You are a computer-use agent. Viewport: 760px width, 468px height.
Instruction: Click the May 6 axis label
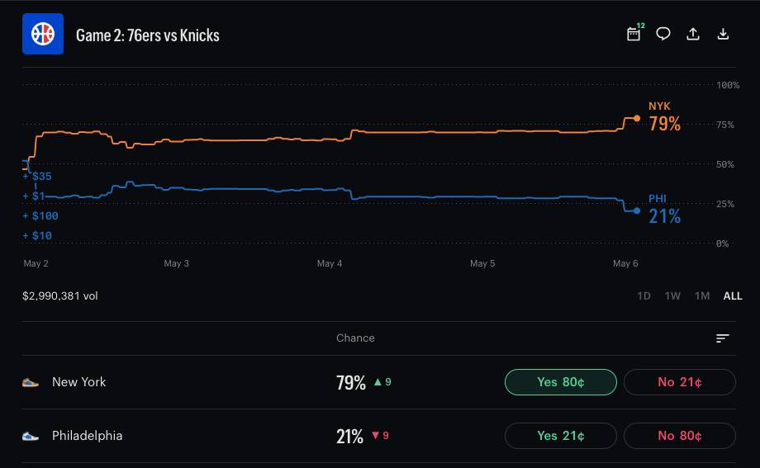point(625,263)
